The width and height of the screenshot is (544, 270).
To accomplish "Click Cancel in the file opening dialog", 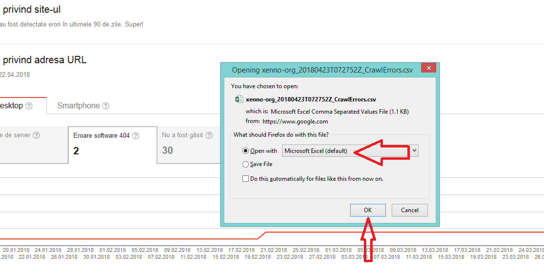I will tap(410, 210).
